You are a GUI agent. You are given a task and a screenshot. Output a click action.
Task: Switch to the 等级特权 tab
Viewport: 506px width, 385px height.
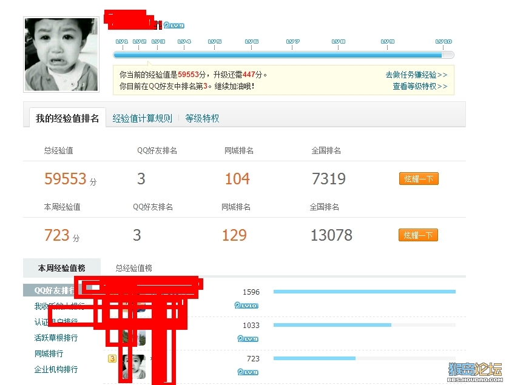[x=202, y=118]
